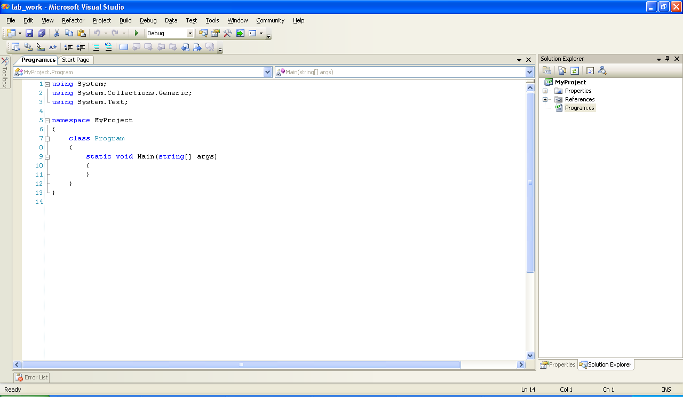Click 'INS' indicator in status bar
The image size is (683, 397).
666,390
